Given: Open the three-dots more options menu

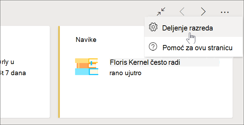Looking at the screenshot, I should tap(225, 12).
